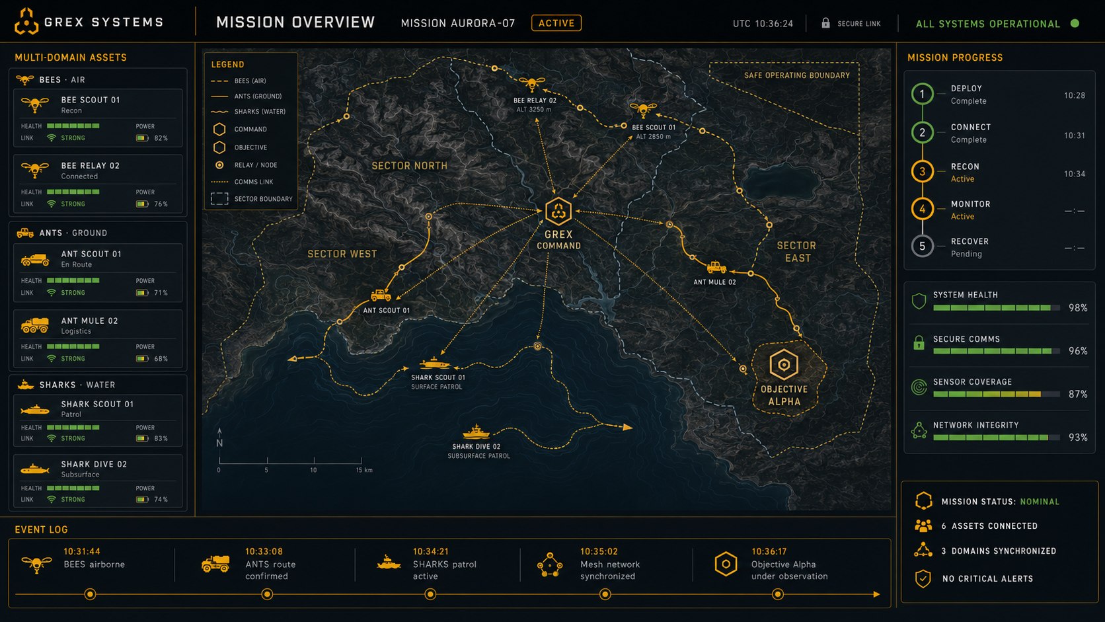The image size is (1105, 622).
Task: Select the Bee Relay 02 drone on map
Action: (x=531, y=84)
